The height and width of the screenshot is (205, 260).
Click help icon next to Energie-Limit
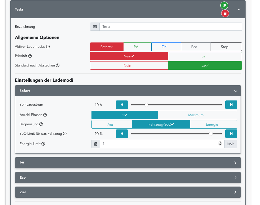(x=43, y=144)
